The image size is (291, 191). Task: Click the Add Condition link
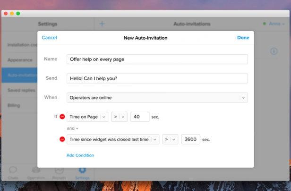[x=80, y=155]
